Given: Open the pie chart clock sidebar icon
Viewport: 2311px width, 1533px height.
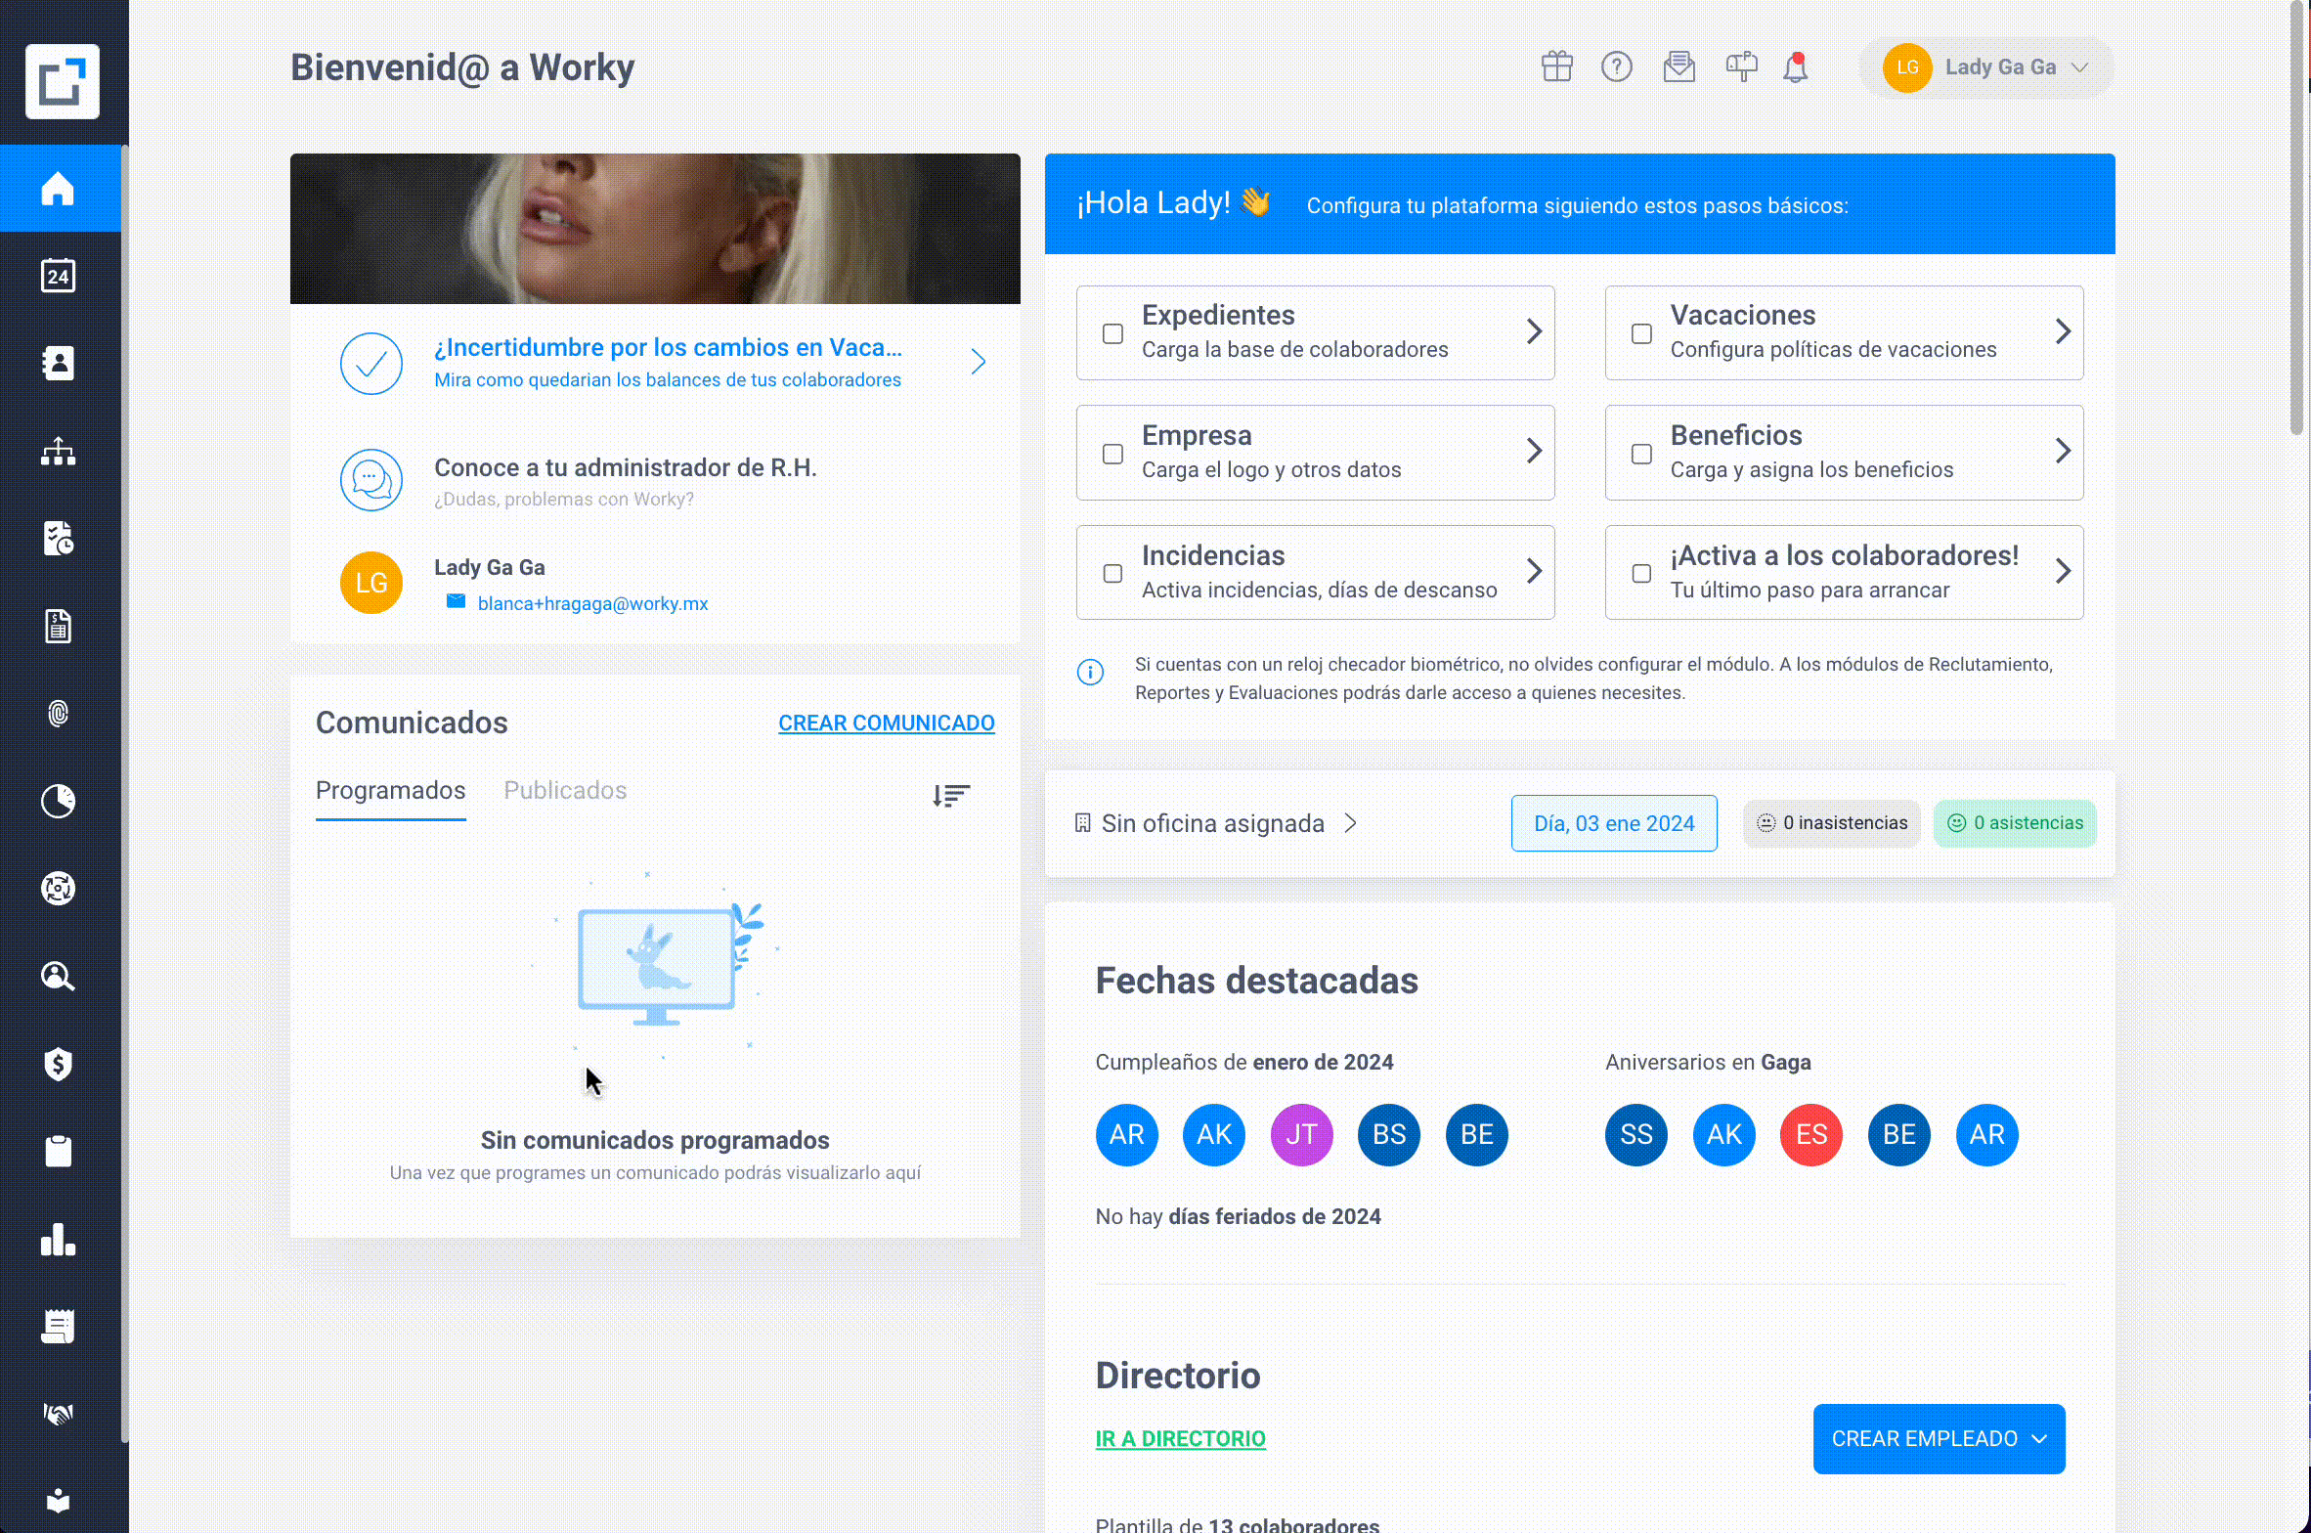Looking at the screenshot, I should point(59,801).
